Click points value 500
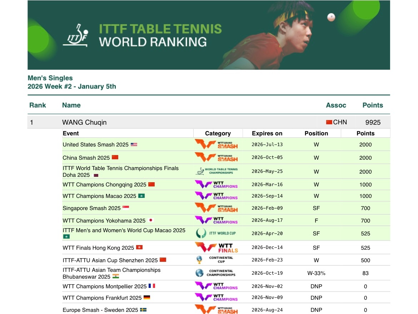418x314 pixels. [x=365, y=260]
